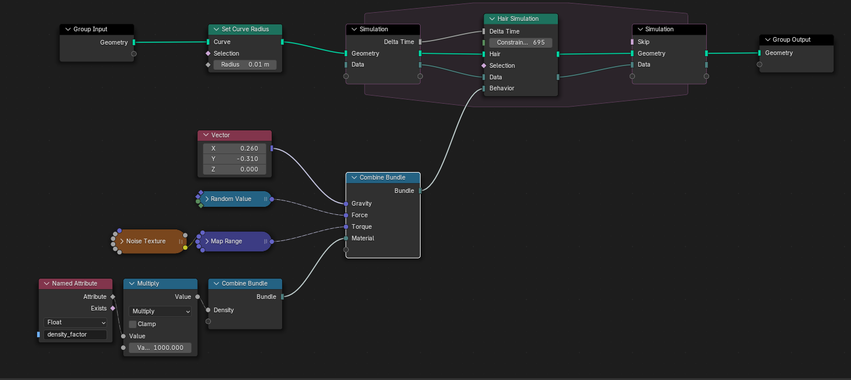This screenshot has width=851, height=380.
Task: Collapse the Combine Bundle node with Density input
Action: [x=216, y=283]
